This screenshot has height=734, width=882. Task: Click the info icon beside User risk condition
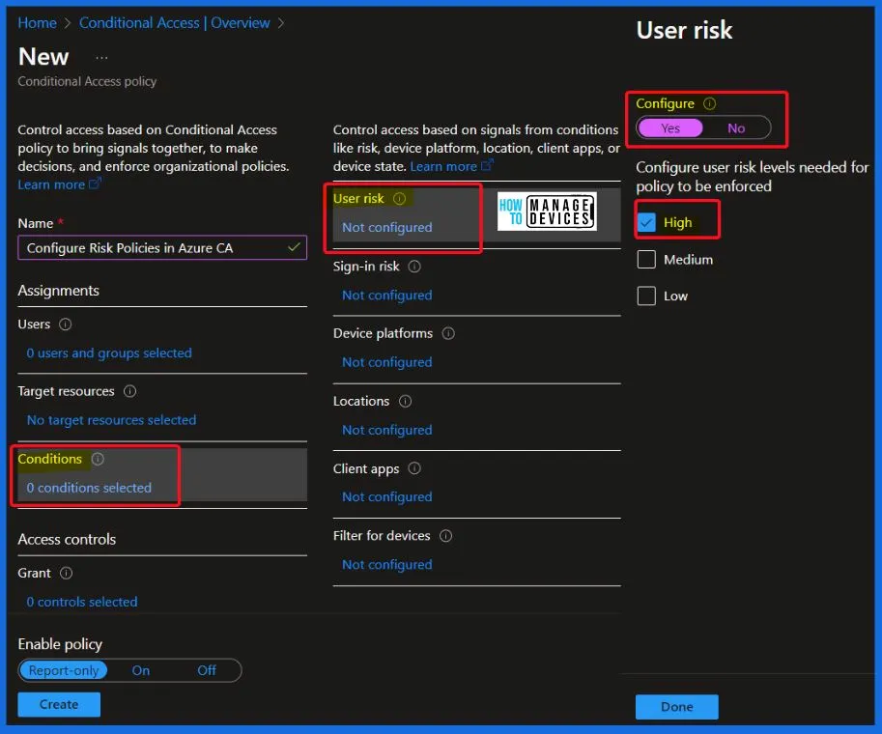[399, 199]
